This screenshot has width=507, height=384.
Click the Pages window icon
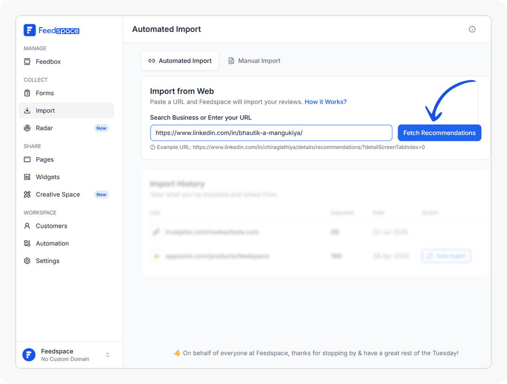pyautogui.click(x=27, y=159)
